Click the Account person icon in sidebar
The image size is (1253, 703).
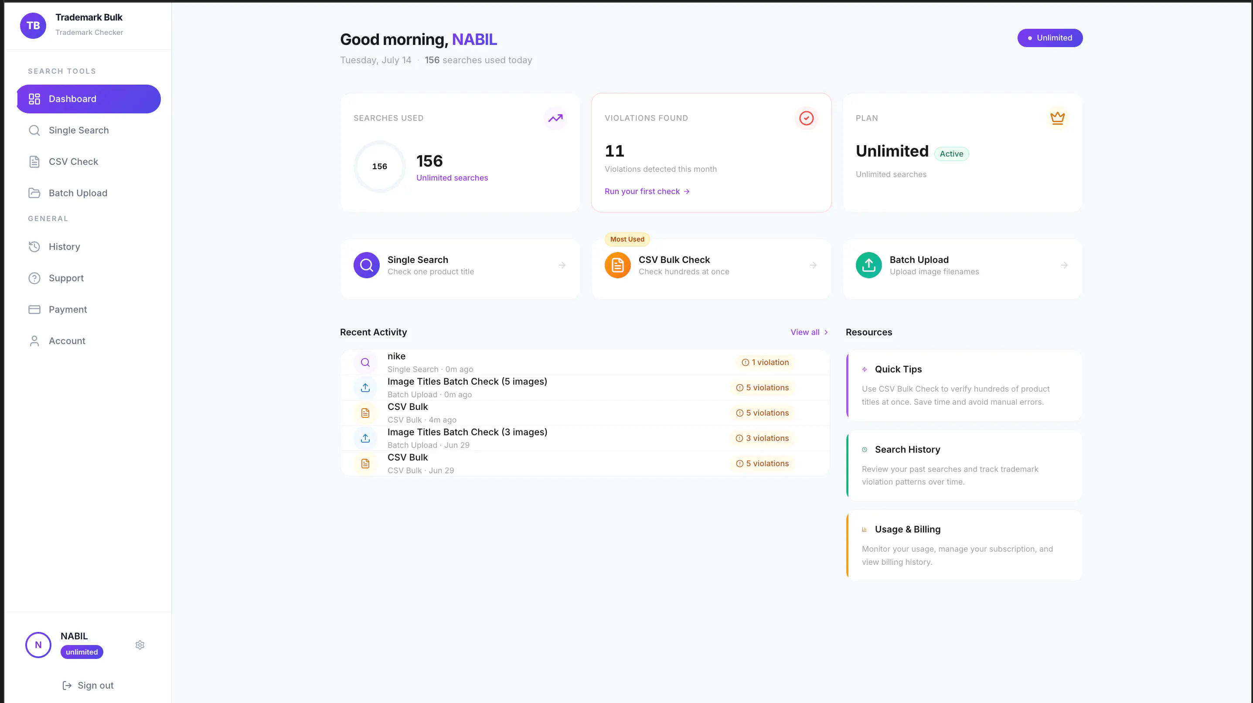[34, 341]
